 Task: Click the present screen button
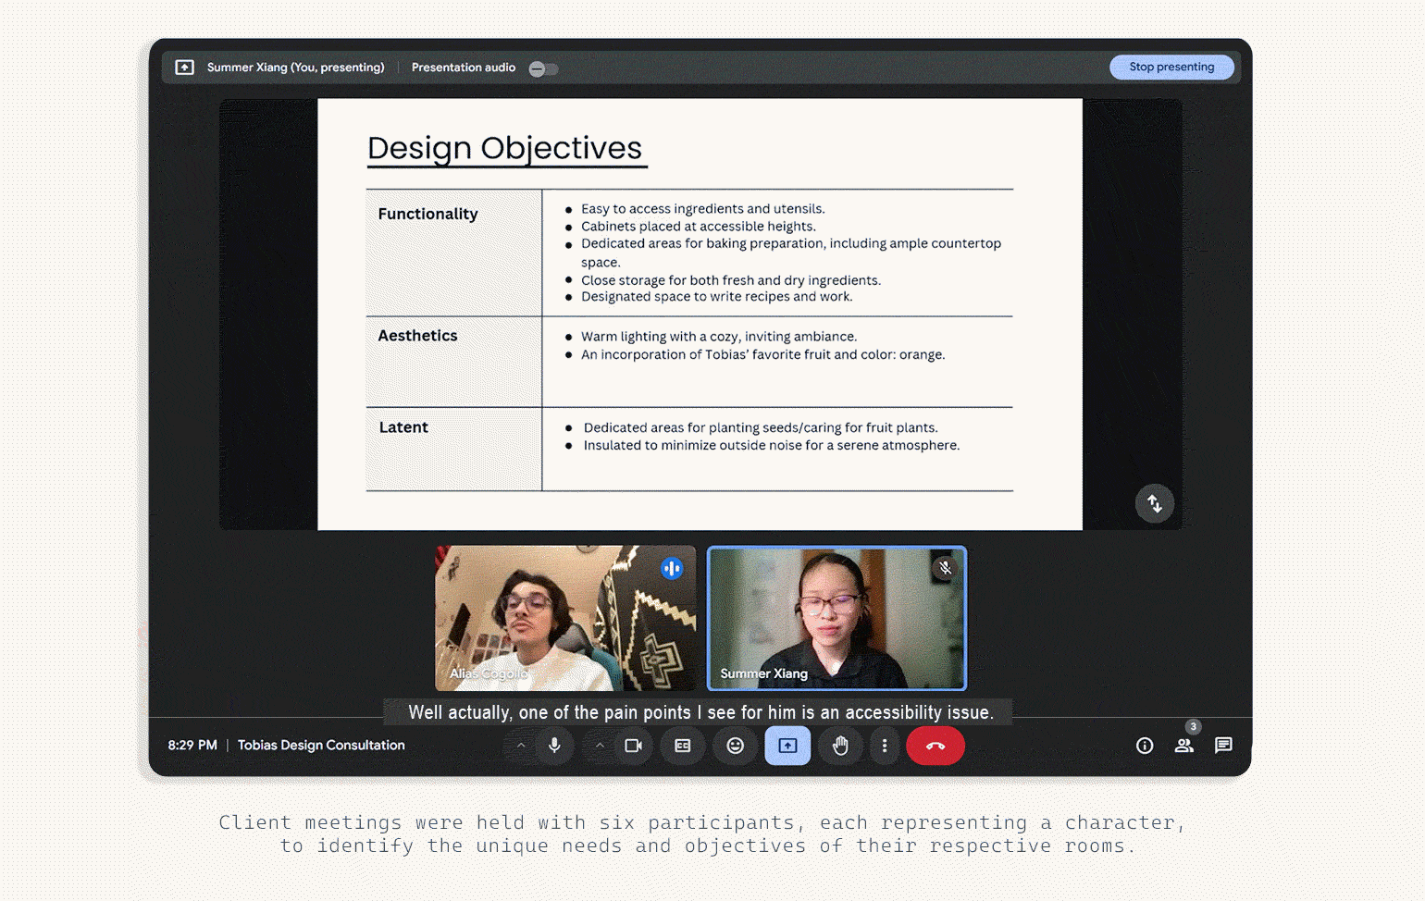click(787, 746)
